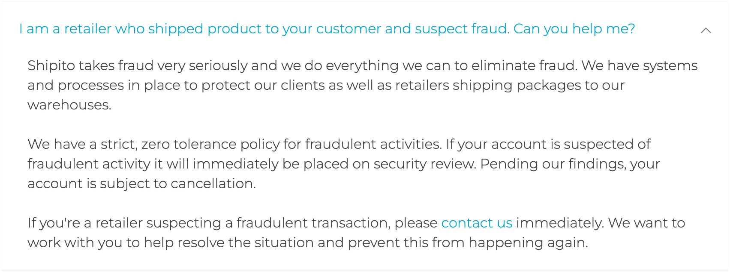Click the word 'warehouses' in paragraph one

(x=69, y=105)
